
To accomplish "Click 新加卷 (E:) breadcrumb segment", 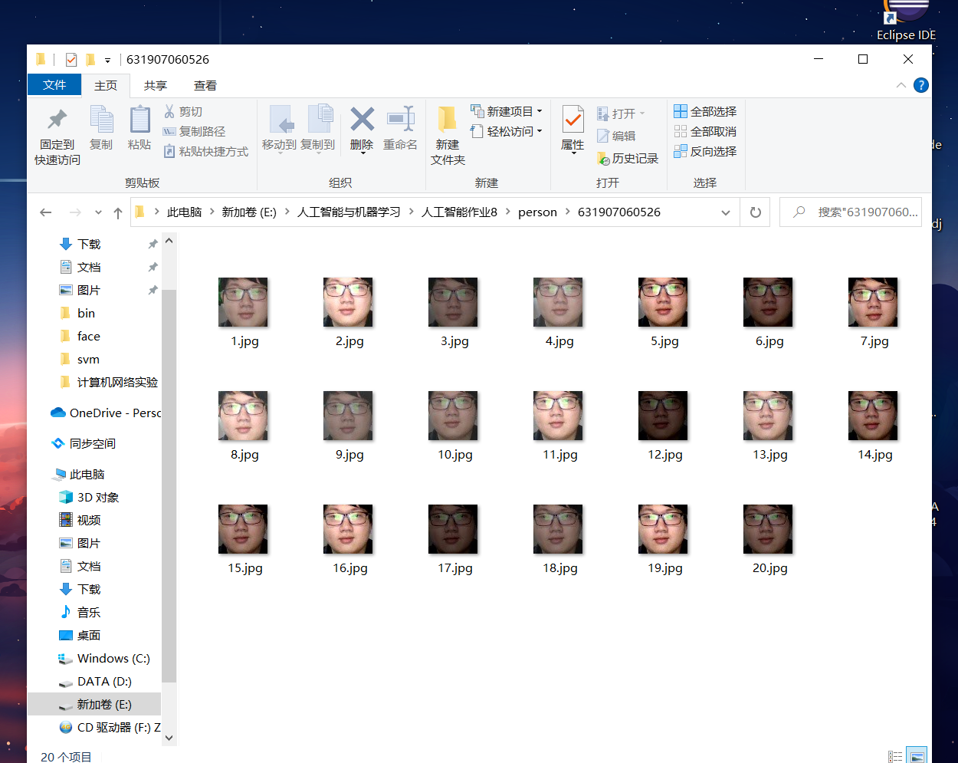I will (x=249, y=212).
